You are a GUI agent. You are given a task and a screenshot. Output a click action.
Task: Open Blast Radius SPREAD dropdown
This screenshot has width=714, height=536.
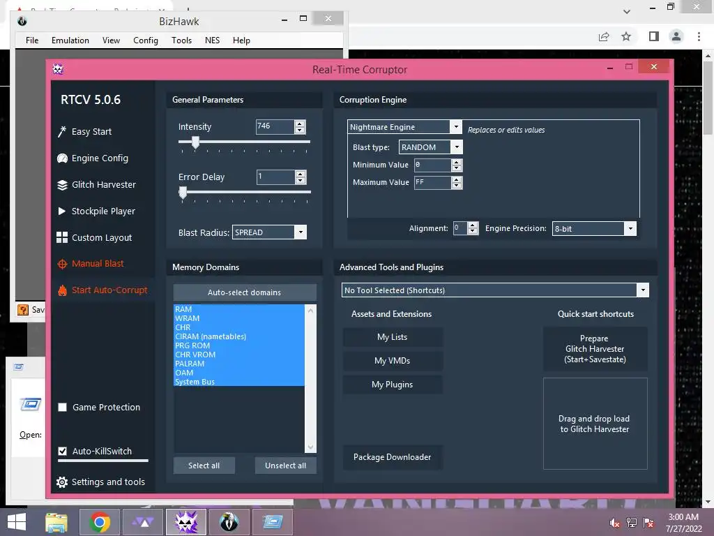[301, 232]
